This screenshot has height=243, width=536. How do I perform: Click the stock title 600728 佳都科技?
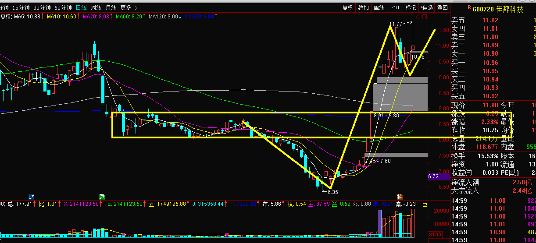pyautogui.click(x=498, y=9)
